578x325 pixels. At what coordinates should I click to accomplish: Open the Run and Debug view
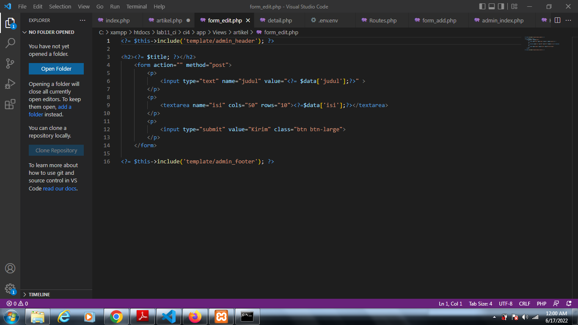click(10, 83)
